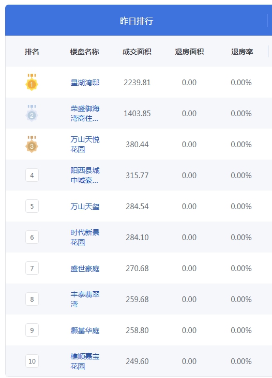Click the rank 4 number badge
Viewport: 272px width, 378px height.
coord(32,175)
